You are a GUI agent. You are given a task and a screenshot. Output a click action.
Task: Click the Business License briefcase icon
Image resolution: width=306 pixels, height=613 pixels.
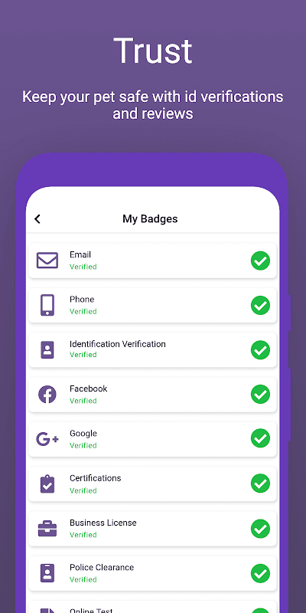coord(47,529)
